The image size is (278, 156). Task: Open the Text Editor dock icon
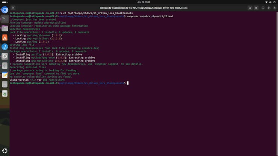tap(5, 75)
